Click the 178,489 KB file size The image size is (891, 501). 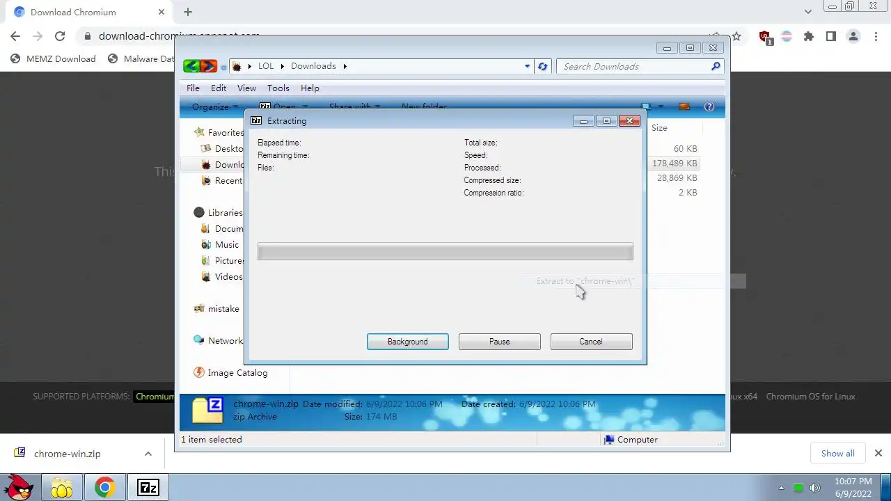pos(675,164)
